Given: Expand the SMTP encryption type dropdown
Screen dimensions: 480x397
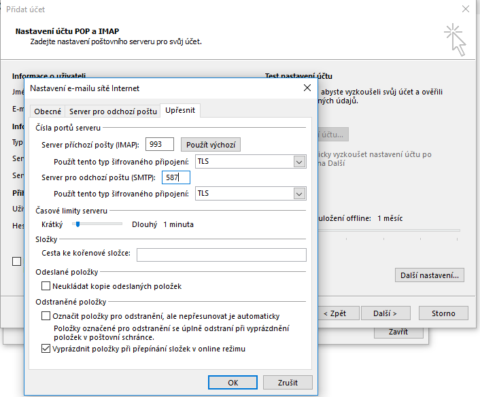Looking at the screenshot, I should 298,194.
